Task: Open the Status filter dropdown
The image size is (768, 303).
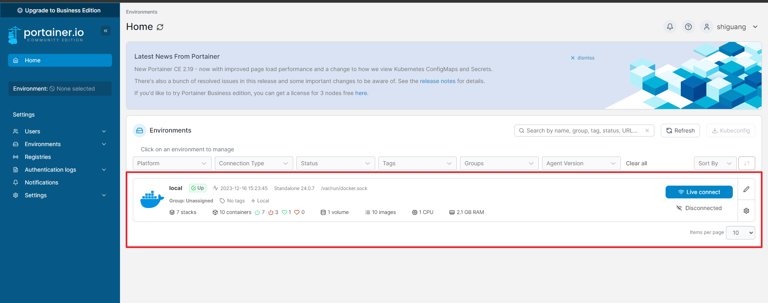Action: coord(336,163)
